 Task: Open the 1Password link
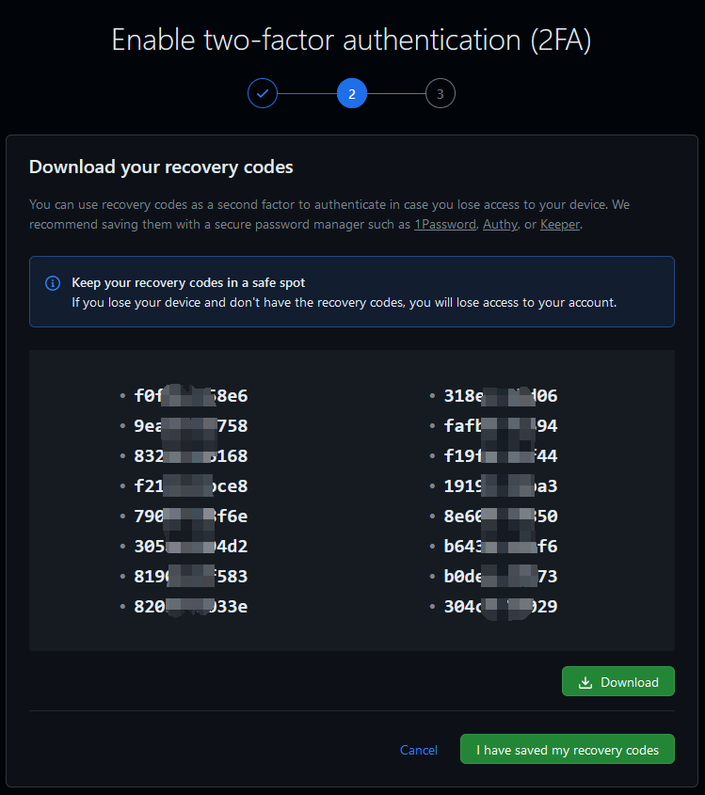point(445,225)
